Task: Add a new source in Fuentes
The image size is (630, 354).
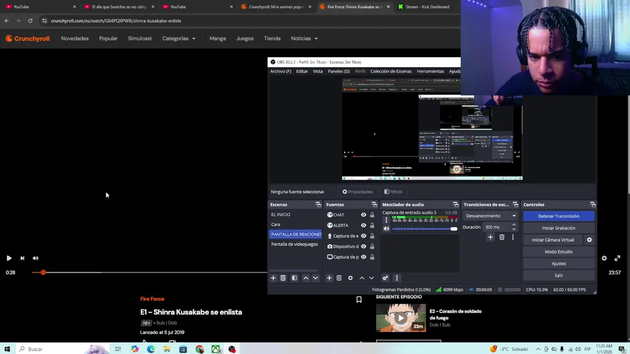Action: click(x=329, y=278)
